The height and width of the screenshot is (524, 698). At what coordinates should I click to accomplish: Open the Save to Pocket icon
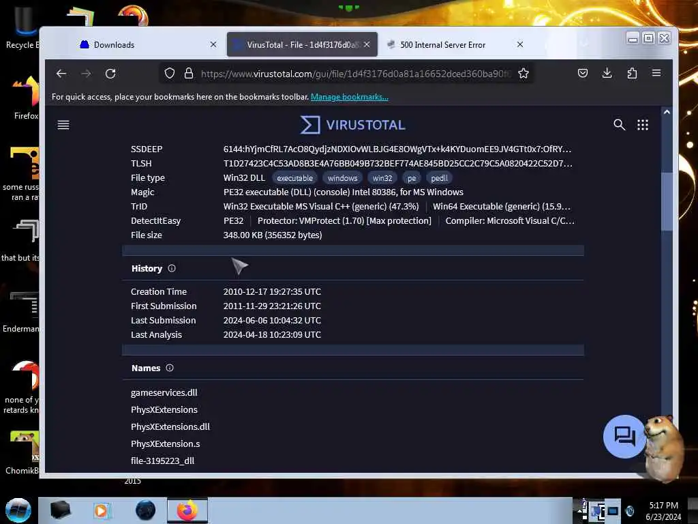(x=583, y=73)
